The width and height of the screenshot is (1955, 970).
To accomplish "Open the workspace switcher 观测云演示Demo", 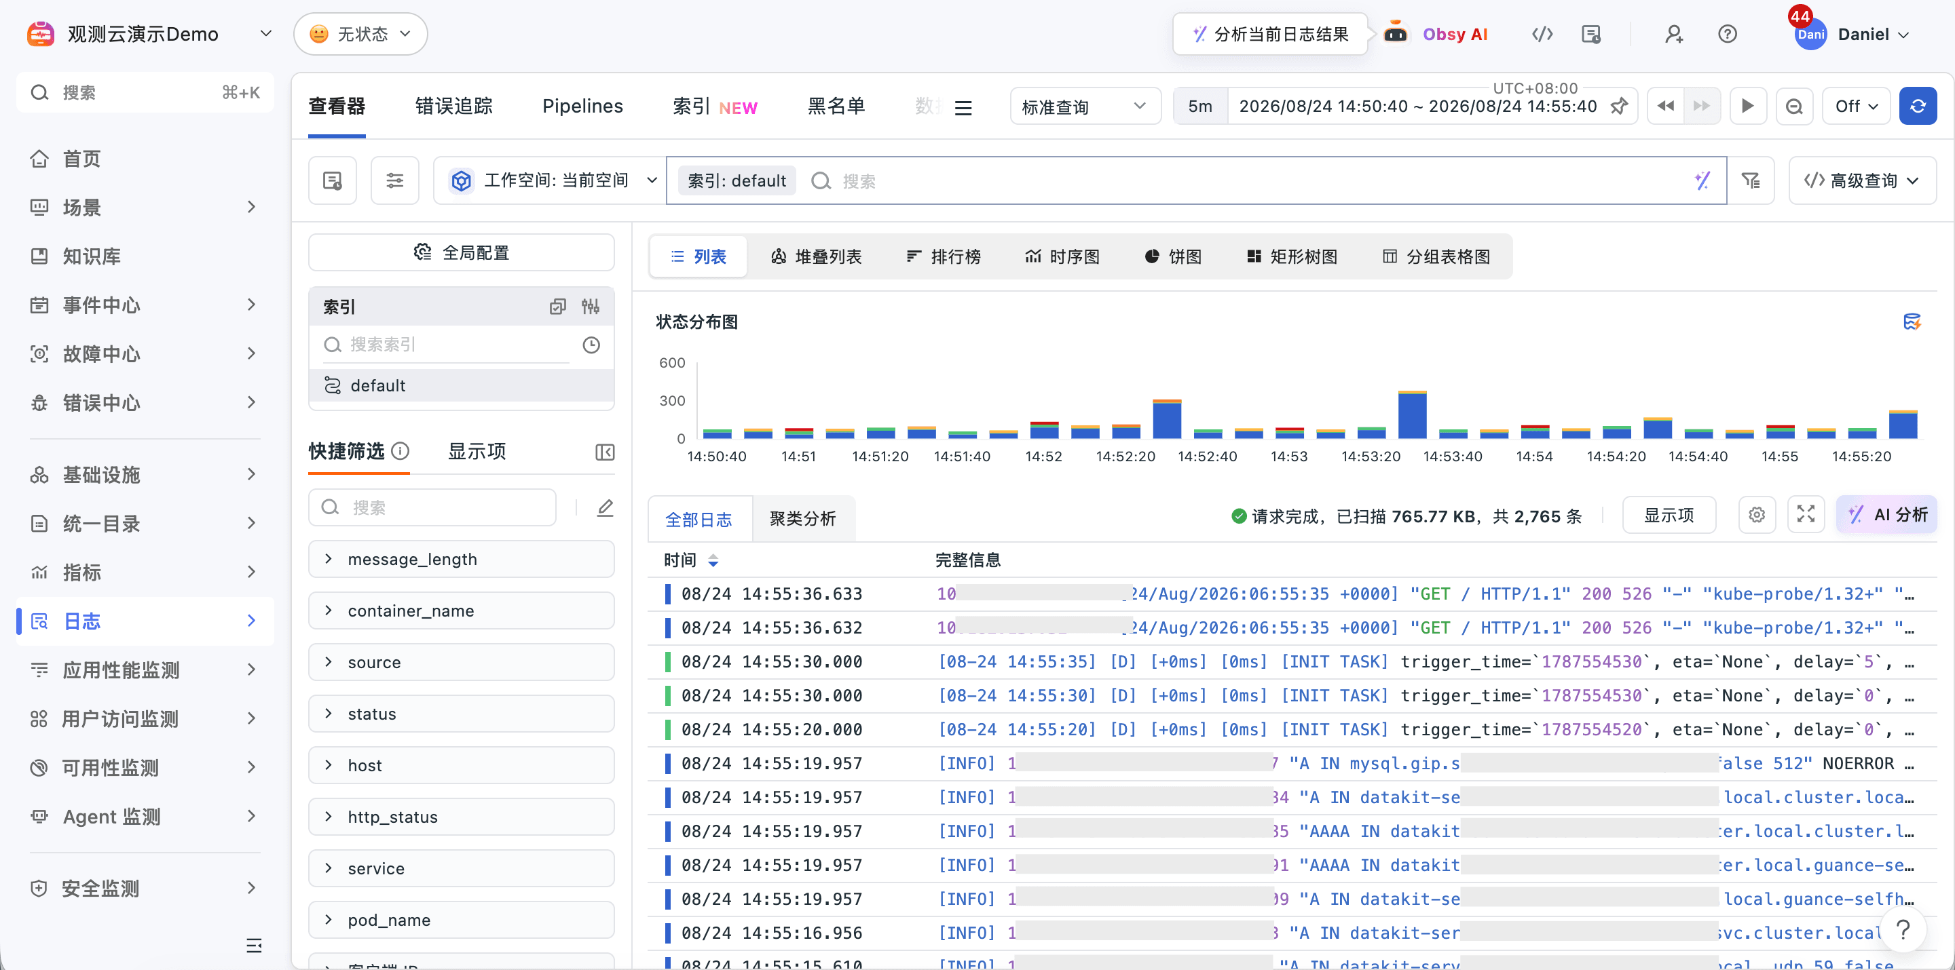I will [x=149, y=34].
